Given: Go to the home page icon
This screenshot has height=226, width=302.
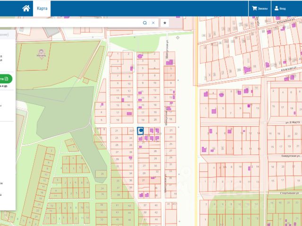Looking at the screenshot, I should pyautogui.click(x=26, y=8).
